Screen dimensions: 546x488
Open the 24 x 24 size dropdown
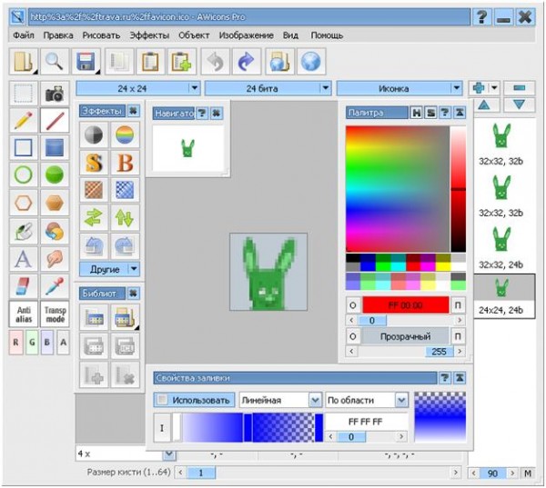tap(195, 88)
